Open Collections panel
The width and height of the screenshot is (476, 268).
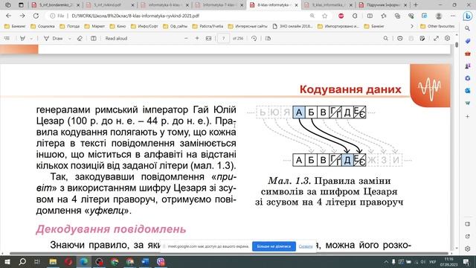pos(397,16)
